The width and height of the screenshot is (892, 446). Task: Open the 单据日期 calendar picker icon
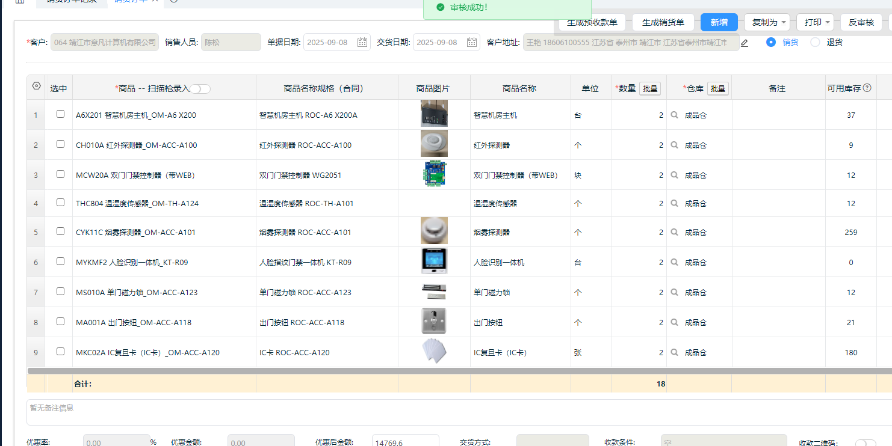362,42
